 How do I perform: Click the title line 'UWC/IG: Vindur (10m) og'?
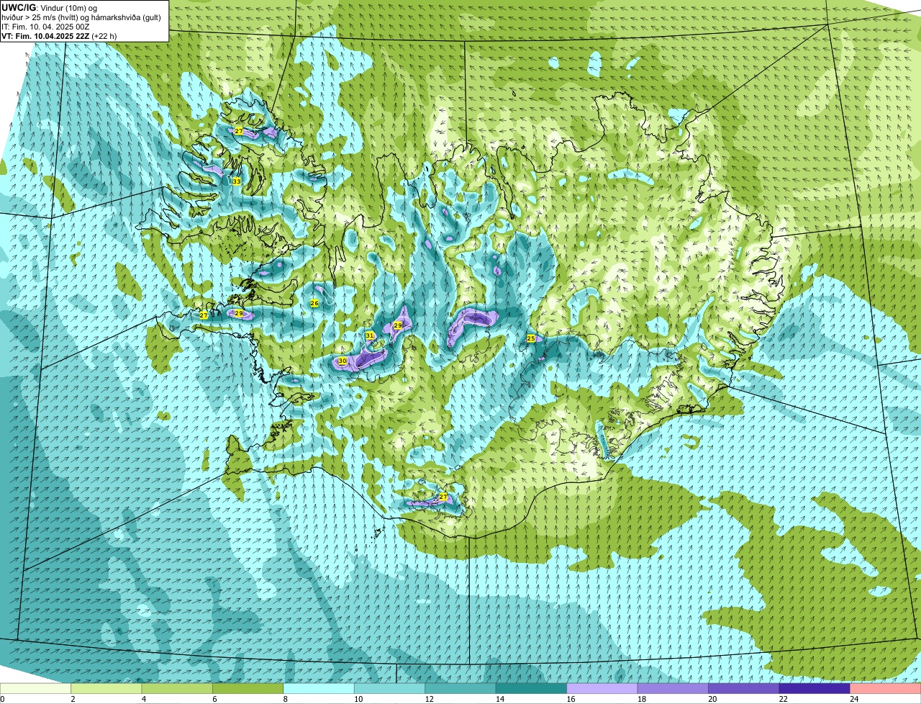49,8
